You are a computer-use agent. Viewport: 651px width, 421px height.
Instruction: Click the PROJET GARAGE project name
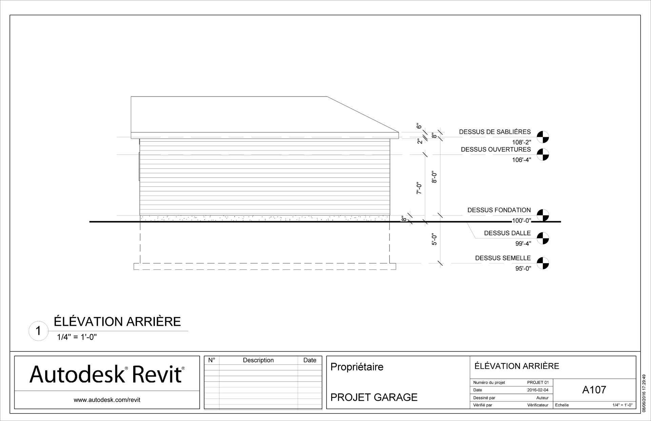(x=374, y=397)
